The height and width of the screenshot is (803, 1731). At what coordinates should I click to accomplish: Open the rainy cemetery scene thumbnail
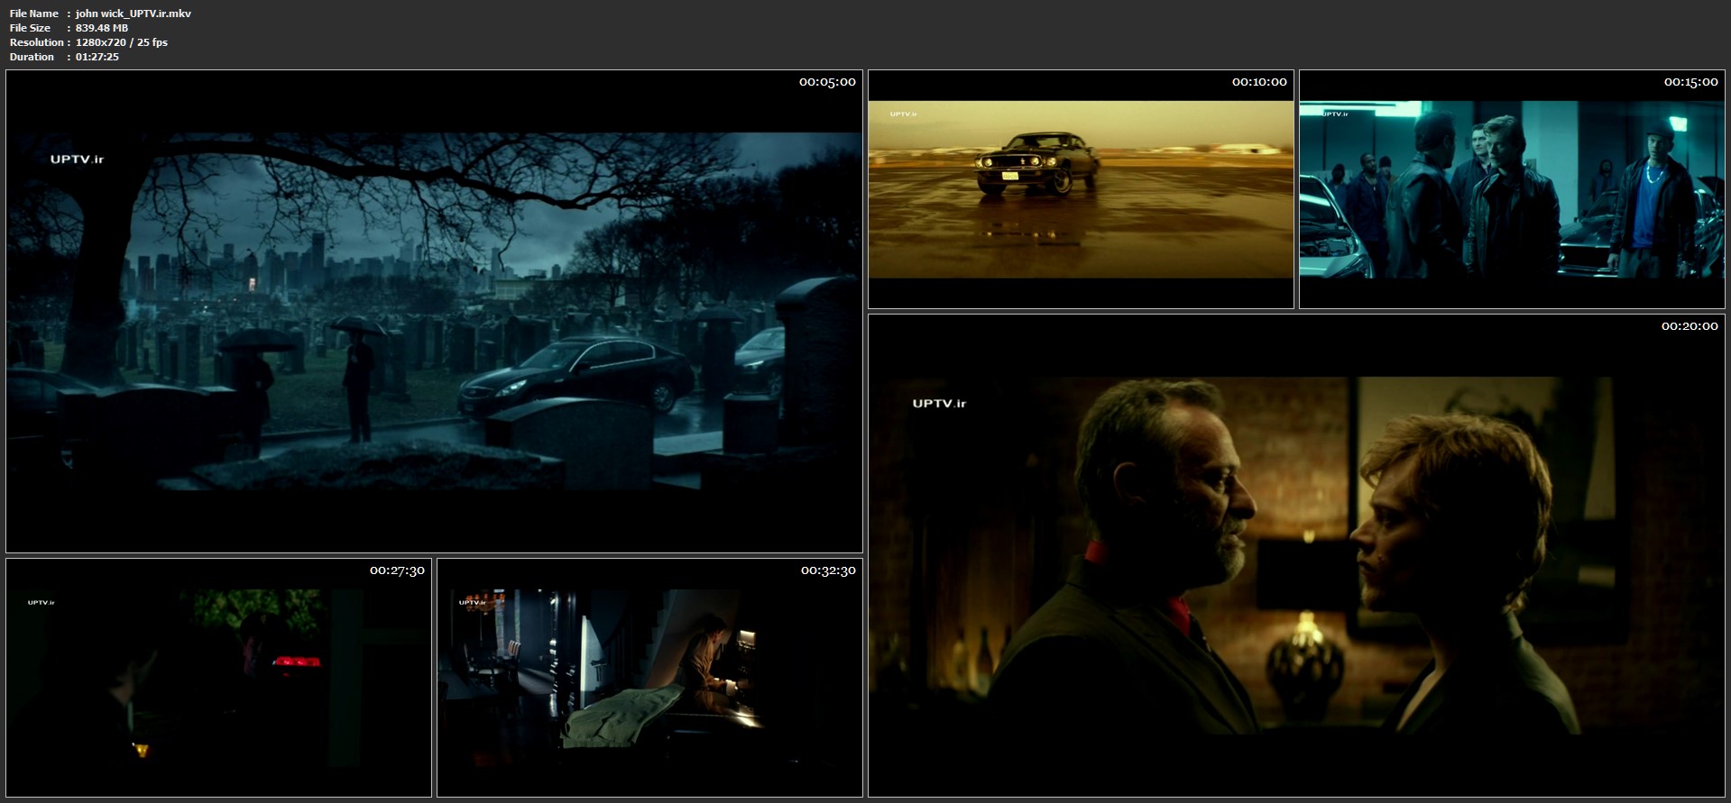point(434,311)
